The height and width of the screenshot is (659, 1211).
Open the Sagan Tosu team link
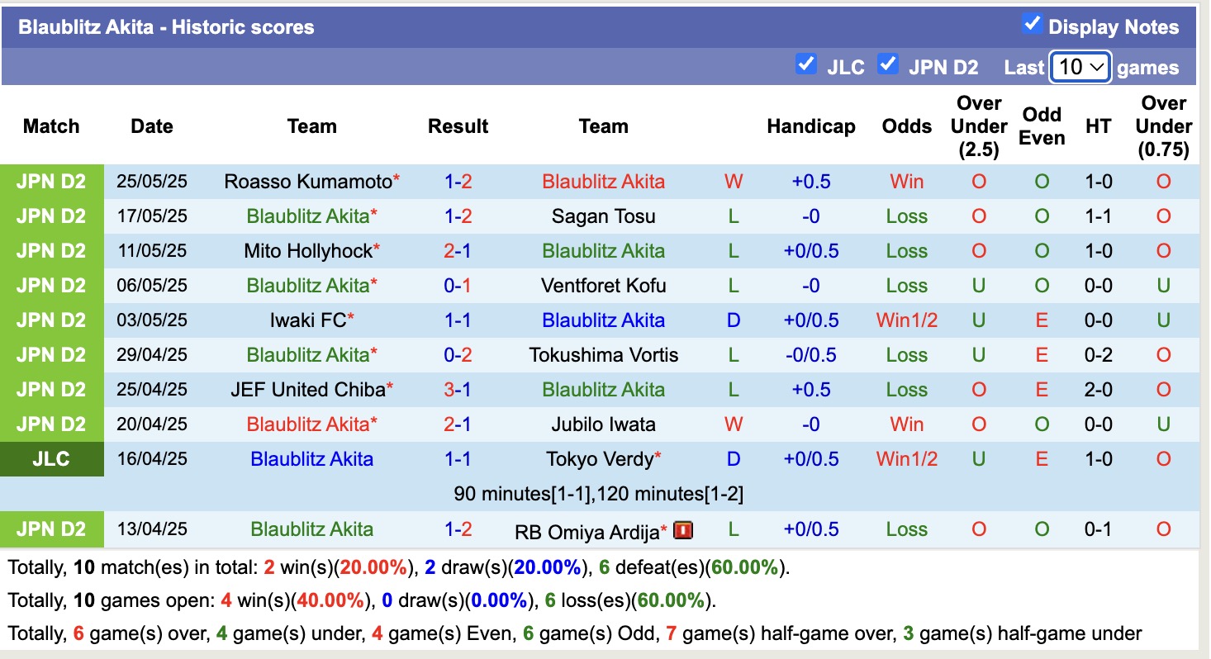click(x=603, y=216)
